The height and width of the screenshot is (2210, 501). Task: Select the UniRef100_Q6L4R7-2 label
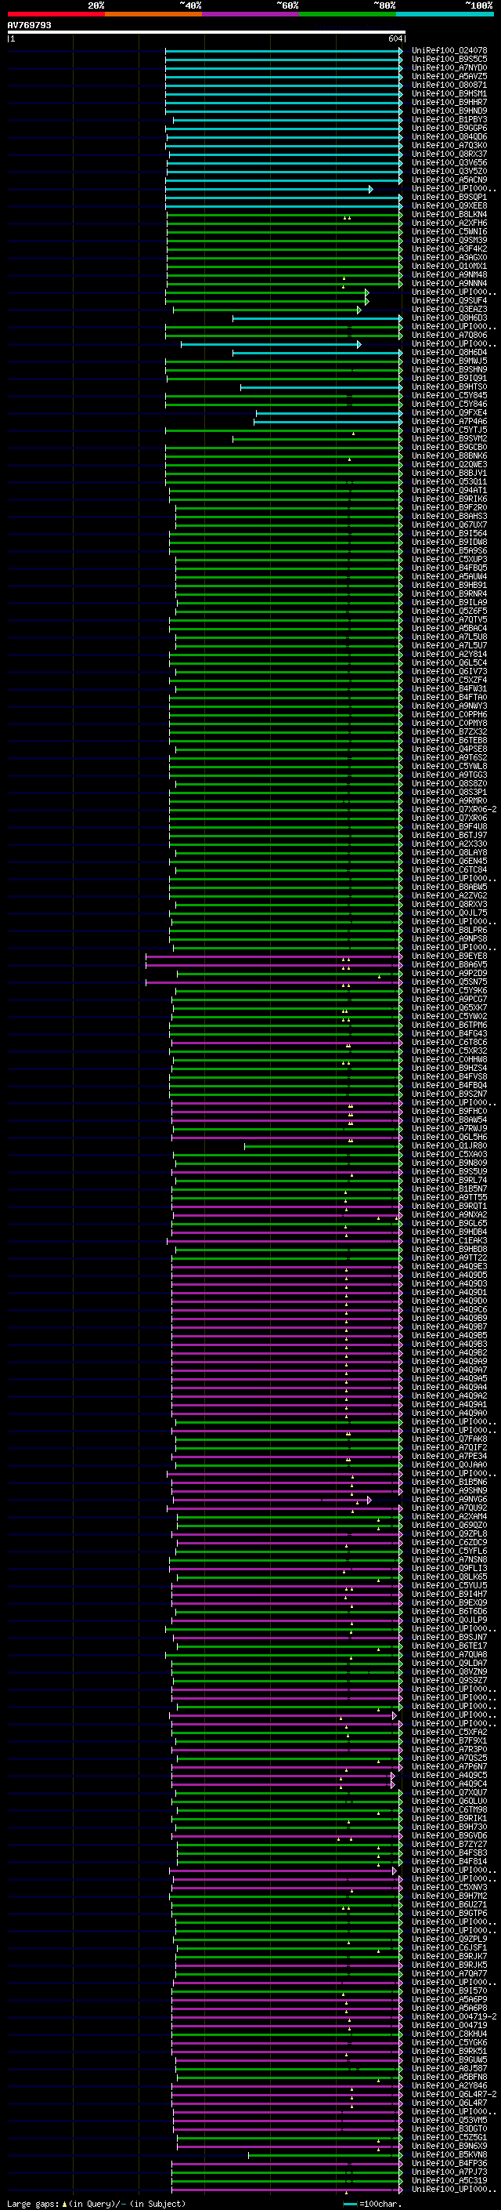point(454,2094)
